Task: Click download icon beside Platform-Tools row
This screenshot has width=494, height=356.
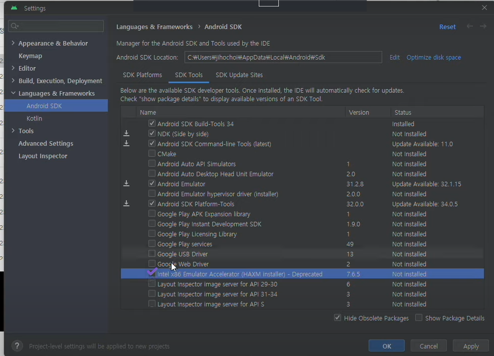Action: point(126,204)
